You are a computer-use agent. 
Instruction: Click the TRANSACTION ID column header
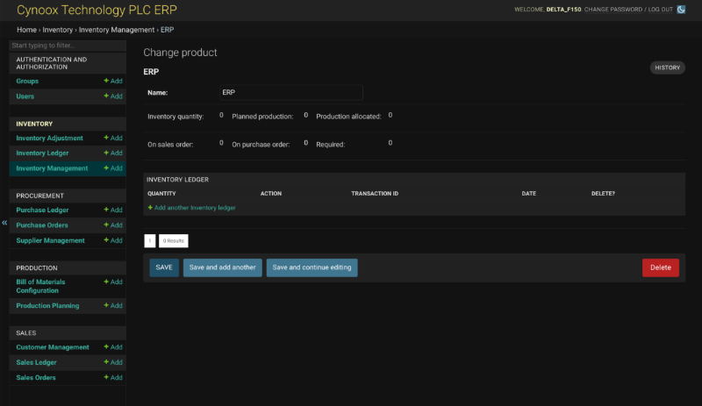click(x=375, y=194)
